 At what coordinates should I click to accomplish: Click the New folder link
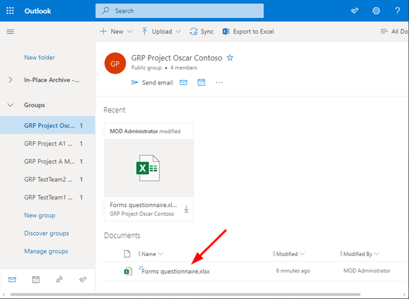coord(40,57)
